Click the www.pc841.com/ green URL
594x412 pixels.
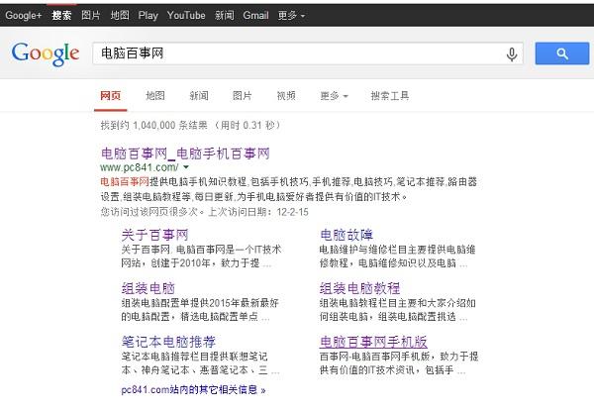pyautogui.click(x=139, y=167)
